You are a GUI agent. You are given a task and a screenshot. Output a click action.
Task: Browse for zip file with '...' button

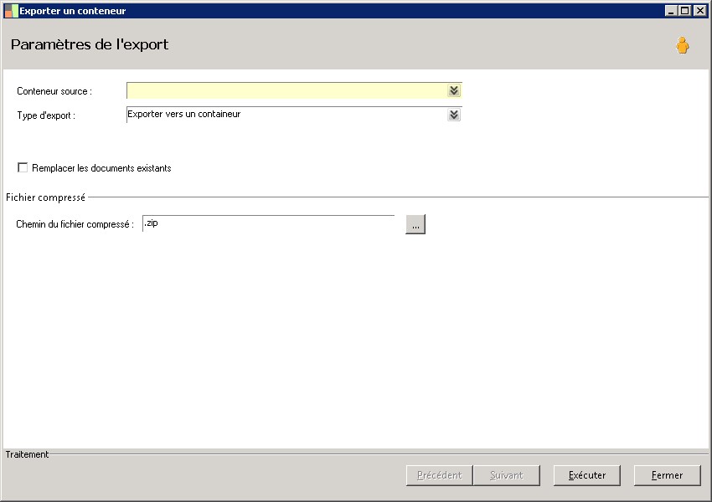click(415, 224)
